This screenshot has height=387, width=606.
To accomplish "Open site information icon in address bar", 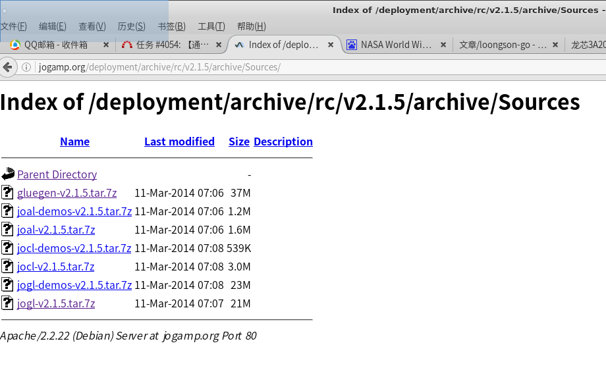I will [26, 67].
